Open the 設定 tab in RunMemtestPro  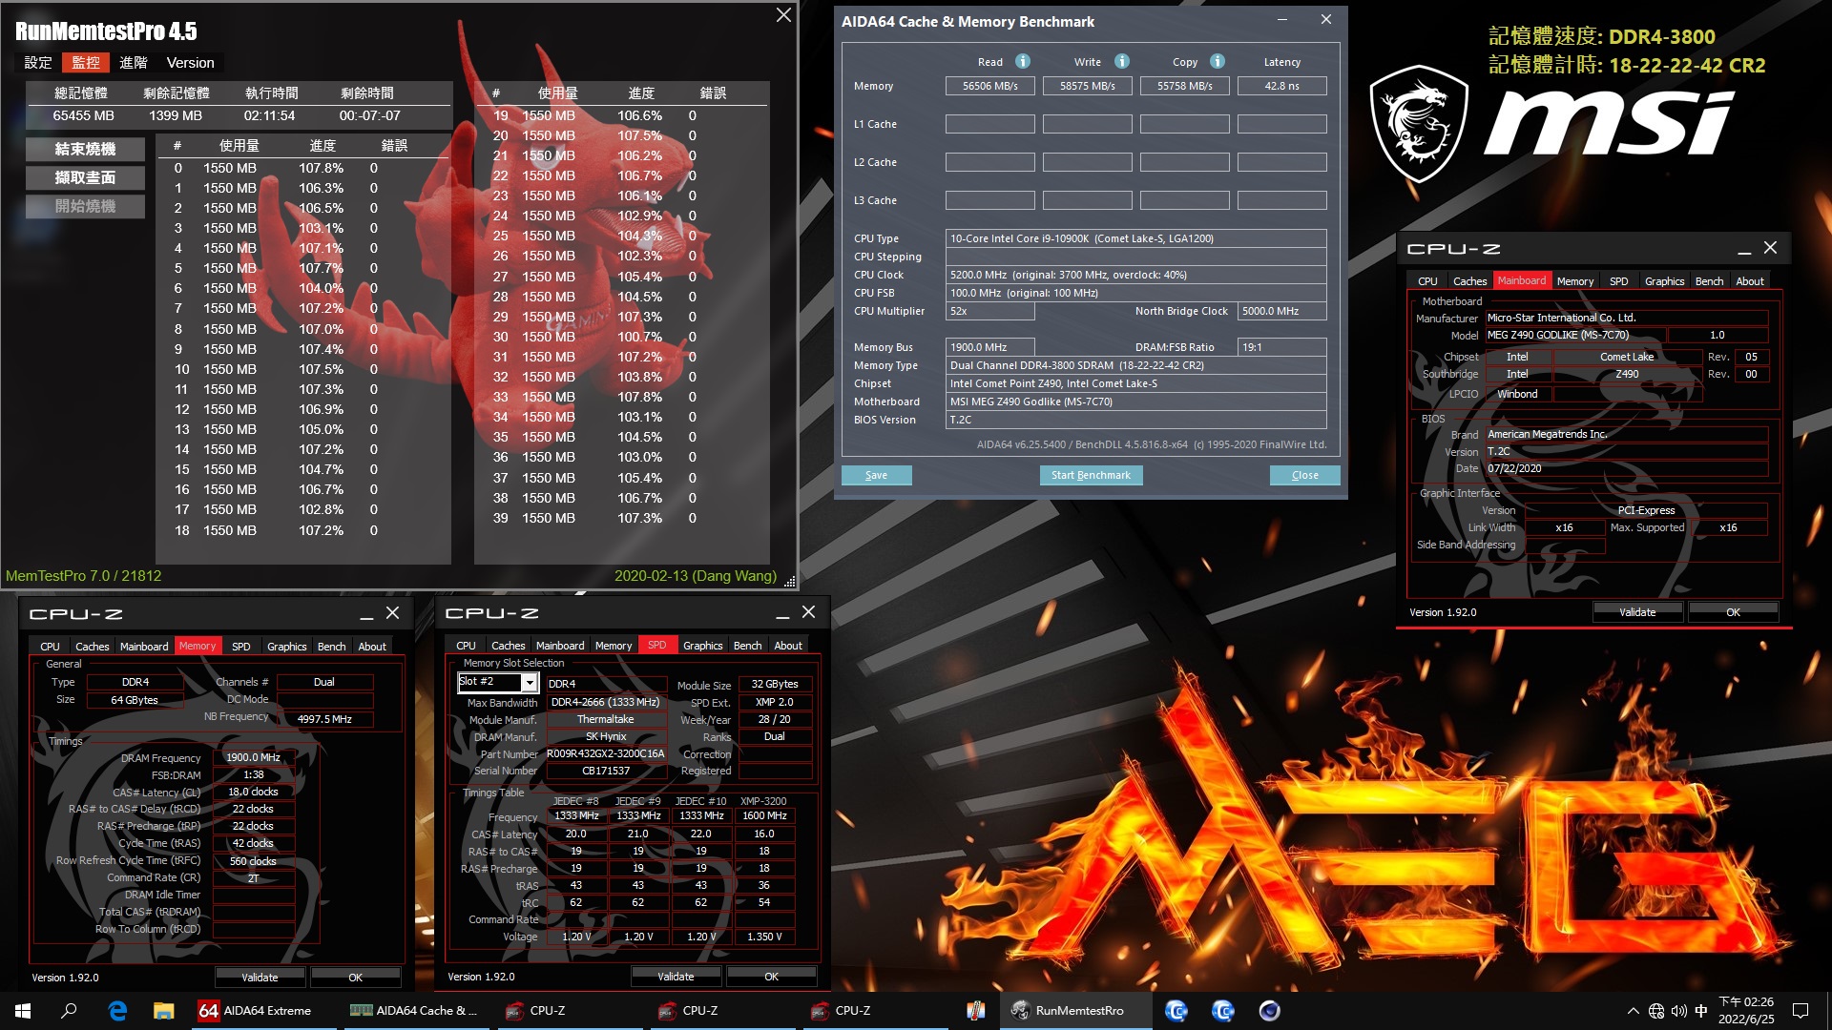[38, 63]
